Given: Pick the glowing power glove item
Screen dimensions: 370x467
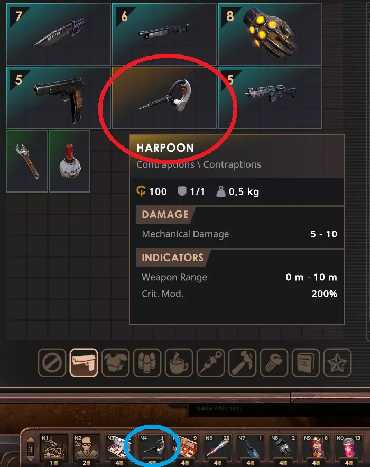Looking at the screenshot, I should click(270, 34).
